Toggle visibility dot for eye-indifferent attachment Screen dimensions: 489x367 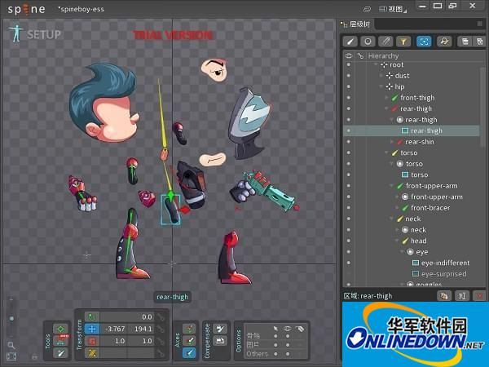coord(349,263)
